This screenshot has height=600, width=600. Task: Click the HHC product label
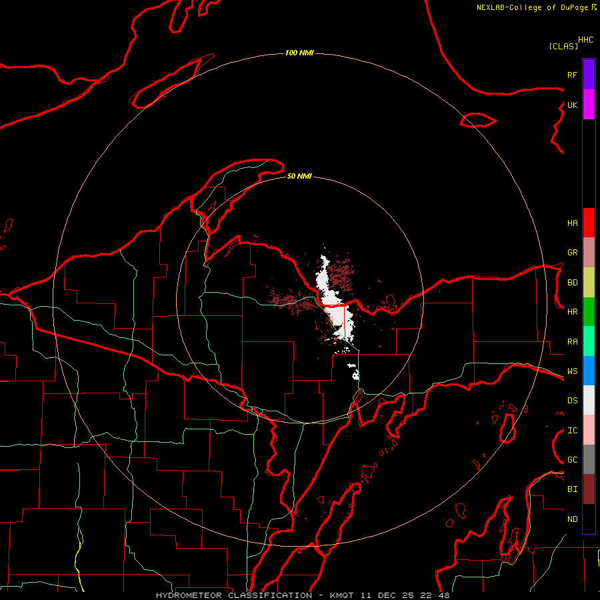point(586,40)
